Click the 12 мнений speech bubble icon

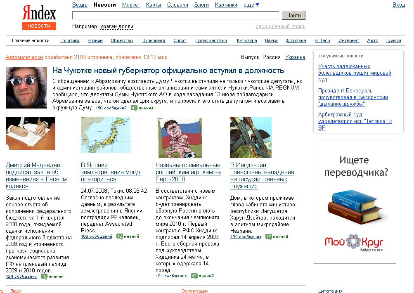coord(120,236)
